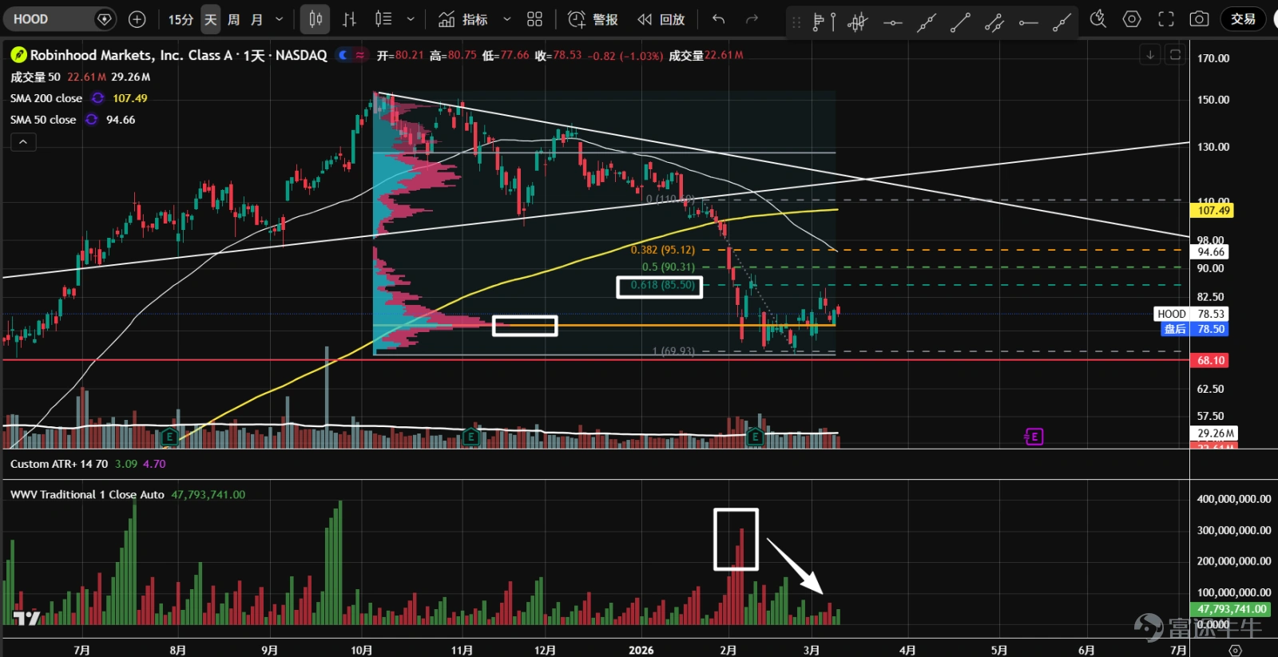
Task: Open the time axis settings gear
Action: coord(1235,650)
